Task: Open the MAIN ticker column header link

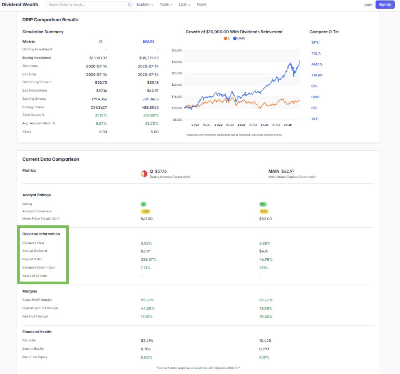Action: coord(149,42)
